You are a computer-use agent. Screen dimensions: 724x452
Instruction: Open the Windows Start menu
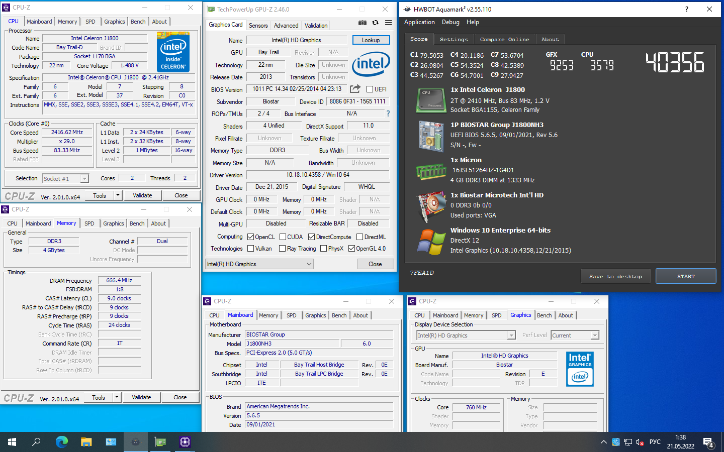[12, 442]
